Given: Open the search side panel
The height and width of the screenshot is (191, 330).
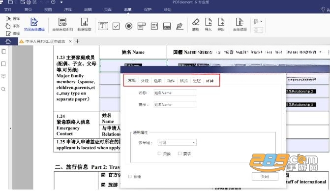Looking at the screenshot, I should tap(3, 89).
